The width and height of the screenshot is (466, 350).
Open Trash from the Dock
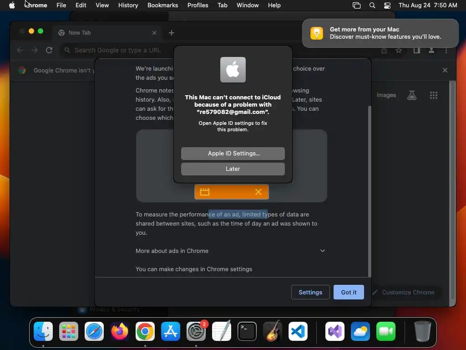422,331
